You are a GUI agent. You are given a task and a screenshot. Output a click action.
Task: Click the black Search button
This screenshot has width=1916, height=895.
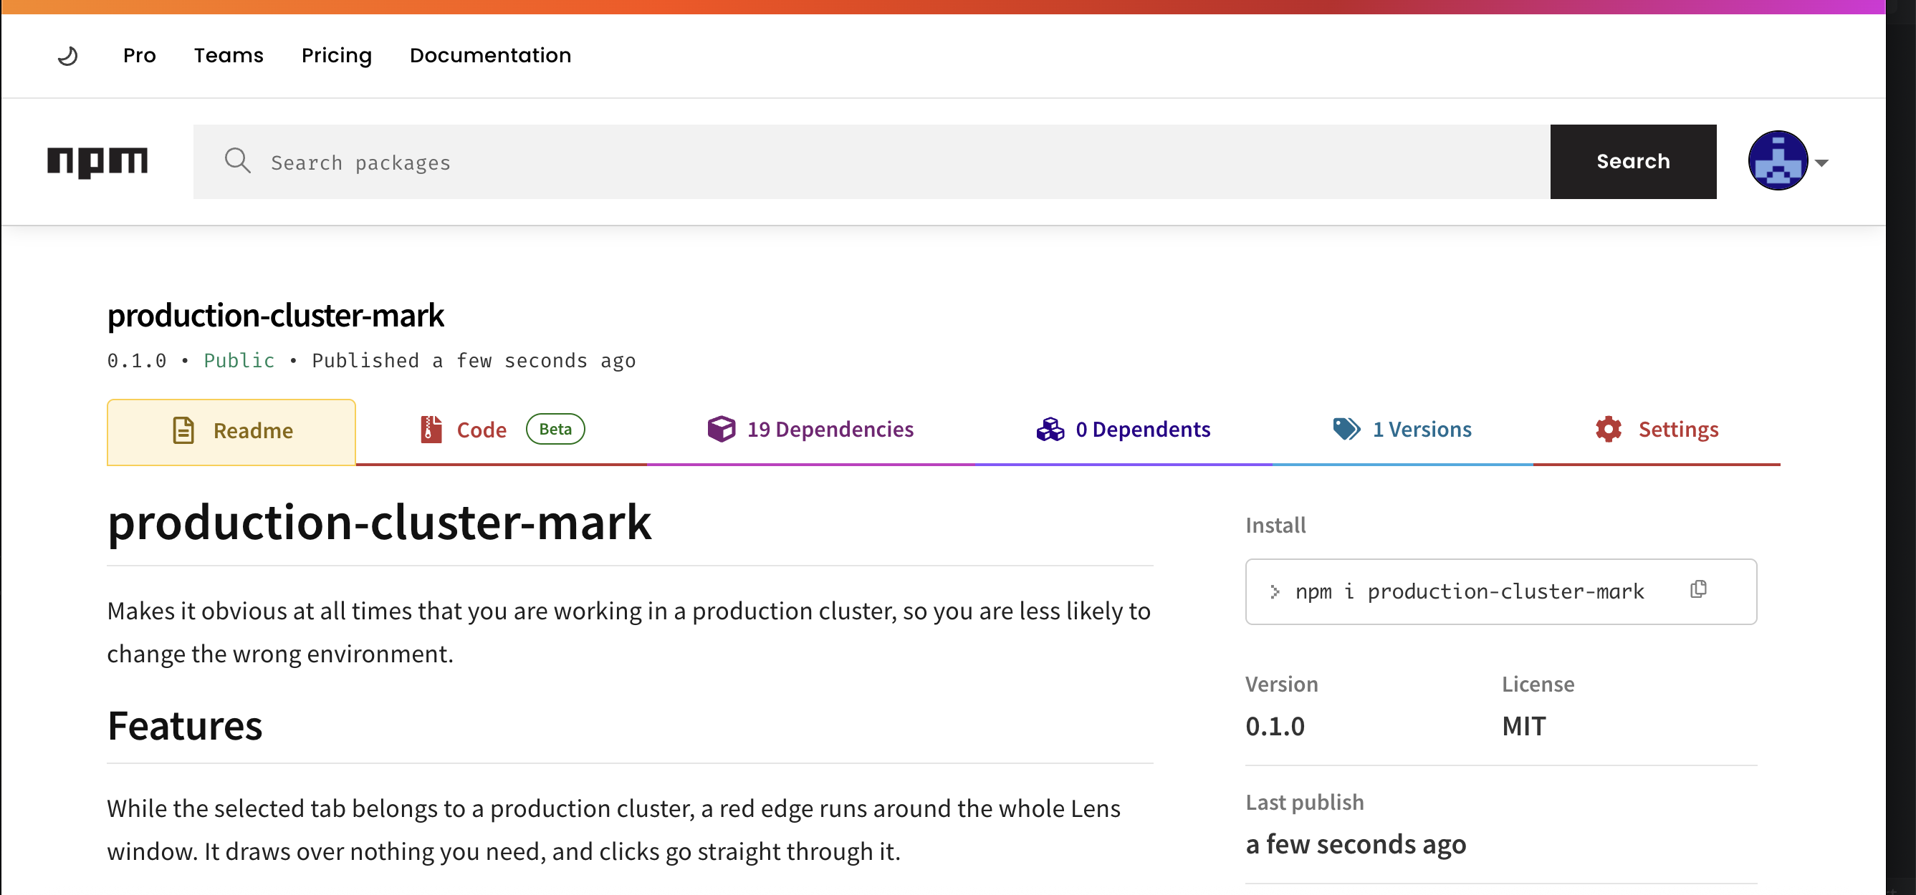click(1634, 162)
